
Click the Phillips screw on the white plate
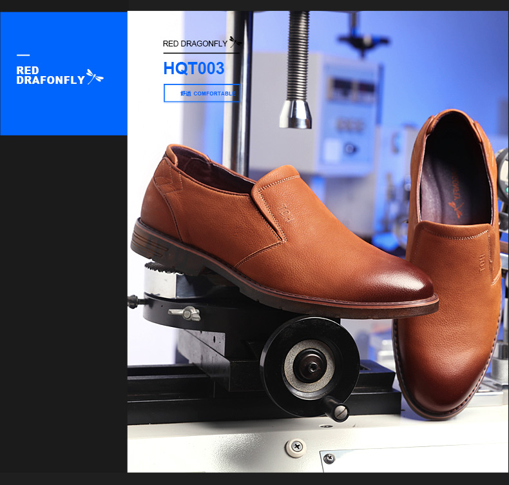pos(296,445)
